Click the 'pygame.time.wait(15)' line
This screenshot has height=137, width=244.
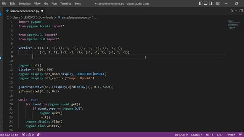coord(43,126)
